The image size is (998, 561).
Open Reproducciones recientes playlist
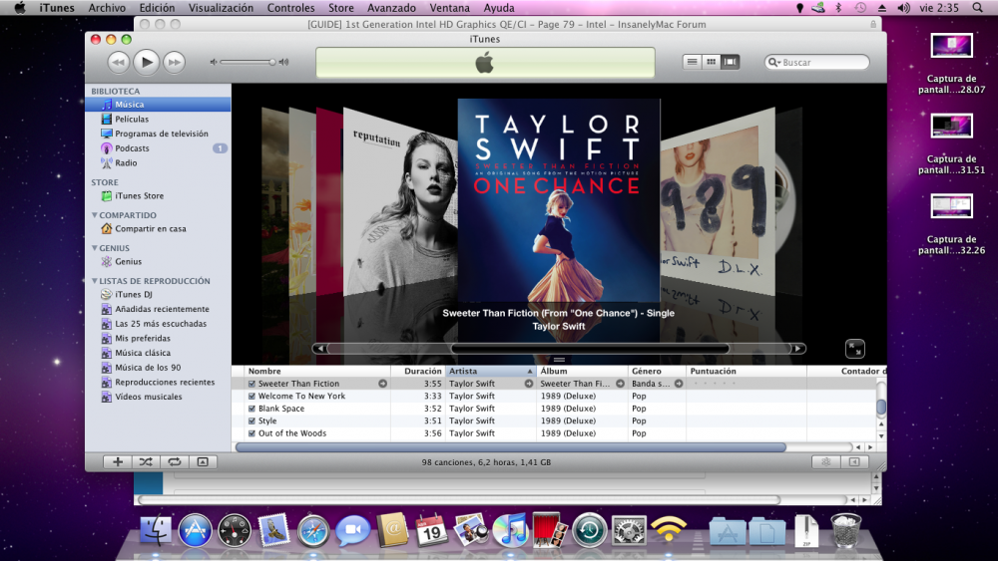pos(158,382)
